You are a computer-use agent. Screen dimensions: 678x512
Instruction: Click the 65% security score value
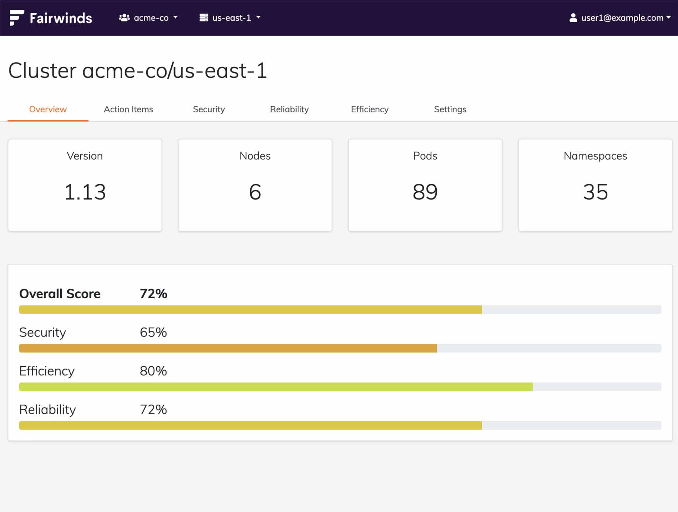click(153, 332)
